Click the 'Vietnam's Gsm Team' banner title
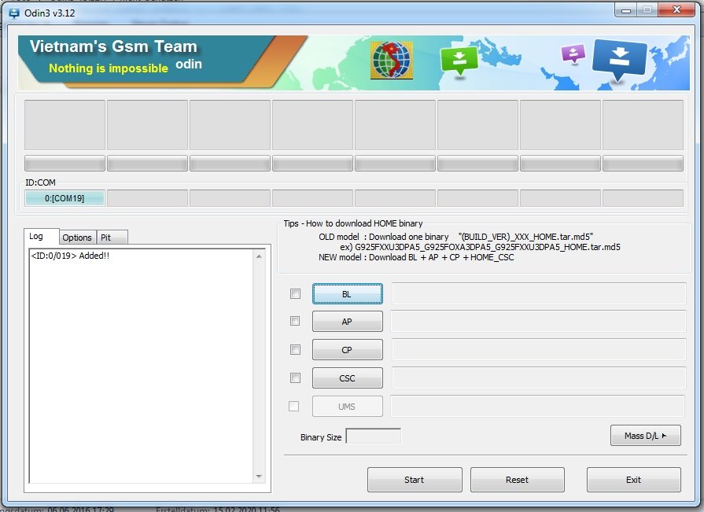 coord(113,46)
